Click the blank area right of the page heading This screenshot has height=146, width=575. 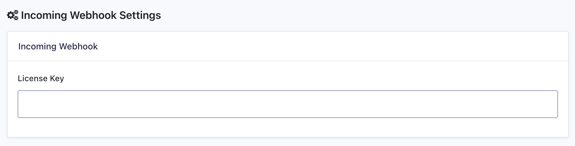(346, 15)
